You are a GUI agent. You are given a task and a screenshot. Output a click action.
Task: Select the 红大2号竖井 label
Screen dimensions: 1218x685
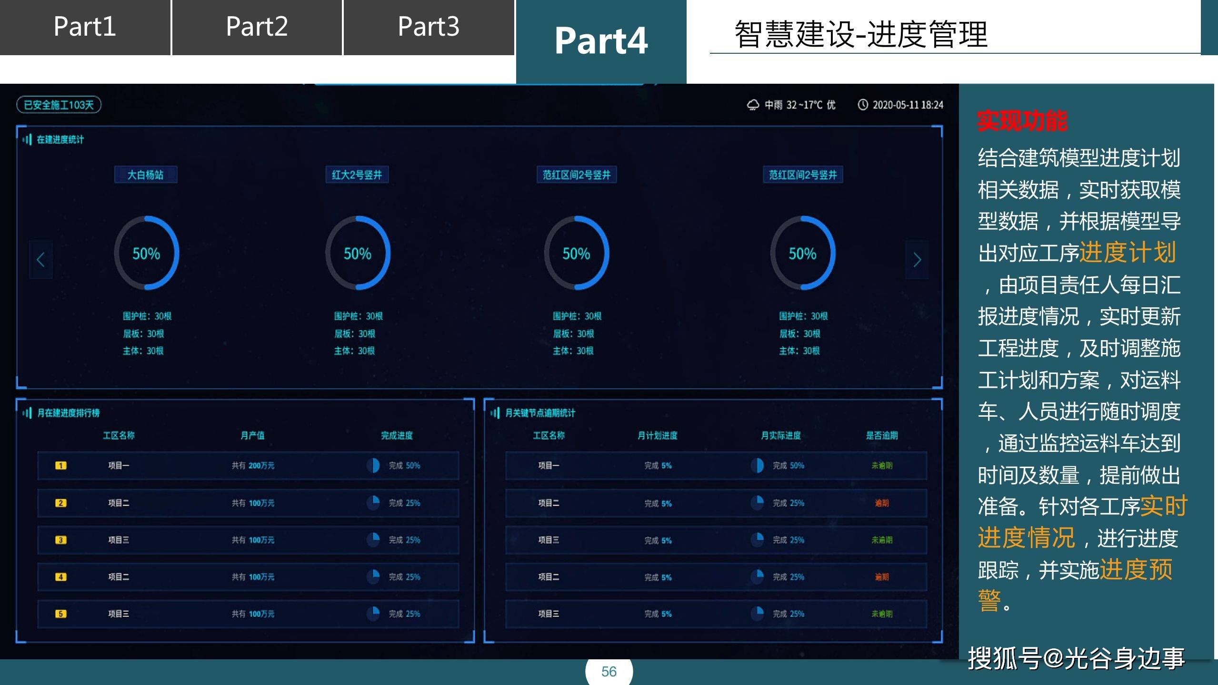[357, 175]
